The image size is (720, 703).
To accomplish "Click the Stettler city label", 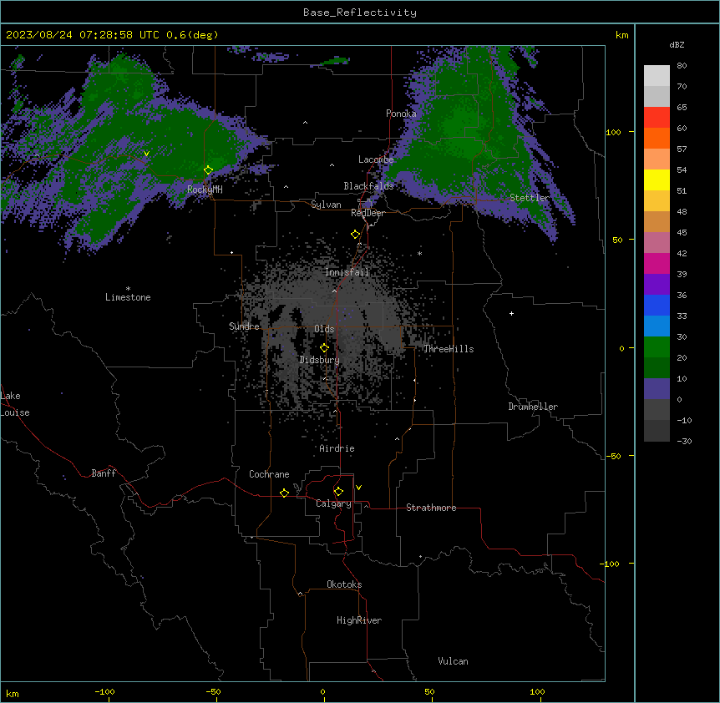I will (x=530, y=198).
